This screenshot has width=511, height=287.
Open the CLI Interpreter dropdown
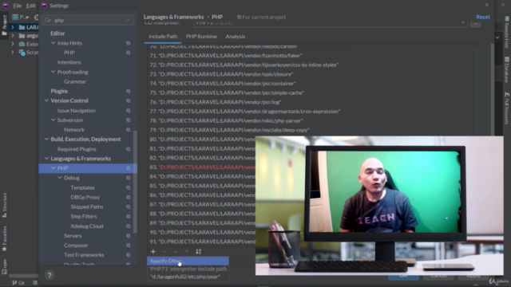coord(463,23)
